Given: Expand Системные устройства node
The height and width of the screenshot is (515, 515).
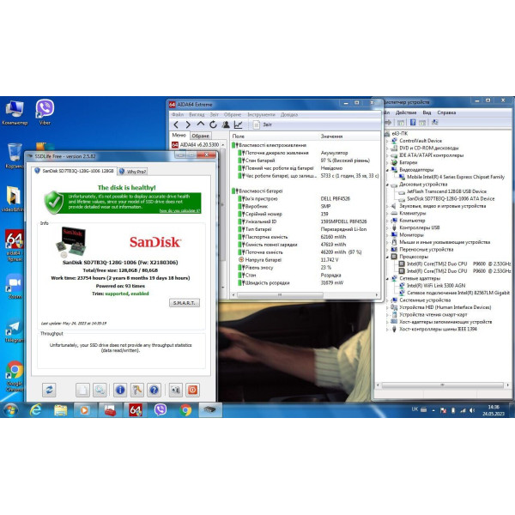Looking at the screenshot, I should [388, 300].
